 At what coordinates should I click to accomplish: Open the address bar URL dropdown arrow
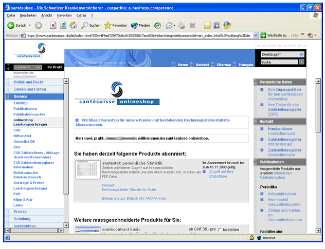(256, 35)
